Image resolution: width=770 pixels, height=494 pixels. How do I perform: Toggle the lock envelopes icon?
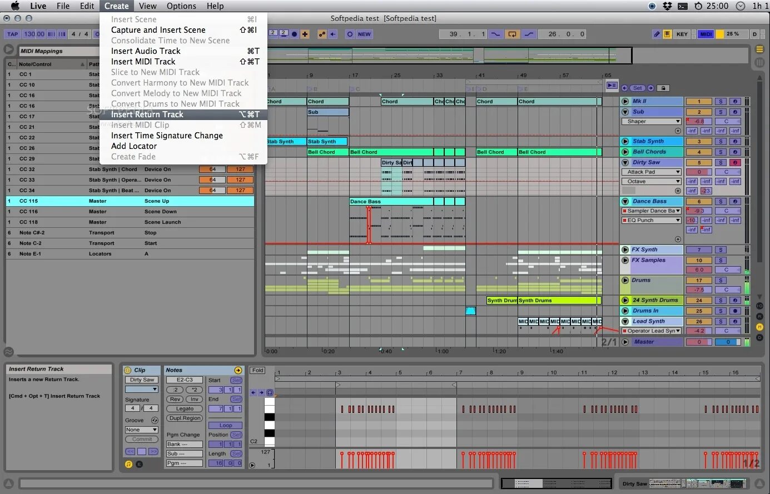(x=663, y=88)
